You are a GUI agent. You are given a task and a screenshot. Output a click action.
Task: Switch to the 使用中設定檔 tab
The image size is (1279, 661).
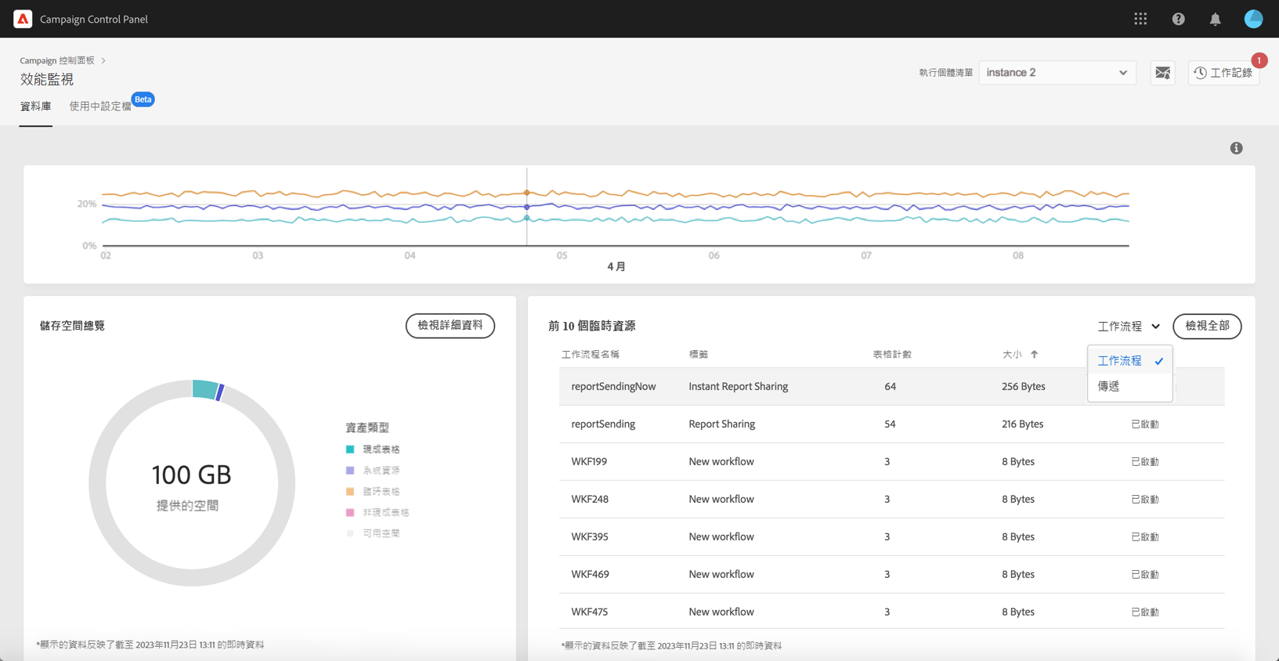(100, 107)
